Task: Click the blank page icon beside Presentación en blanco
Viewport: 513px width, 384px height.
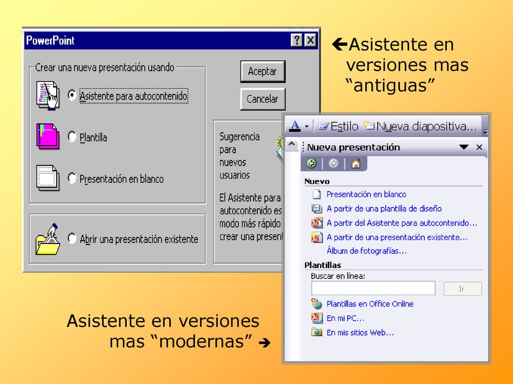Action: point(317,194)
